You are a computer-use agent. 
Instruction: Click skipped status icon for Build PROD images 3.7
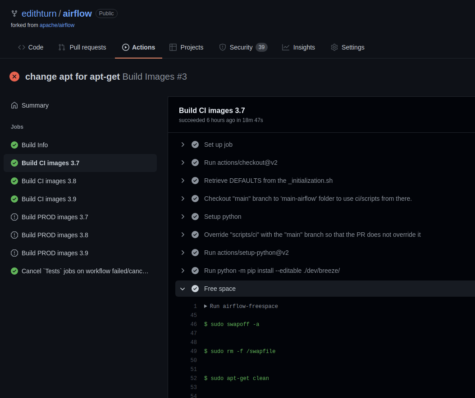[14, 217]
